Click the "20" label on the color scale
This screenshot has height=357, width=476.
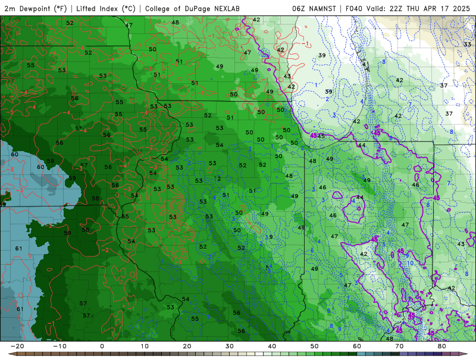187,346
